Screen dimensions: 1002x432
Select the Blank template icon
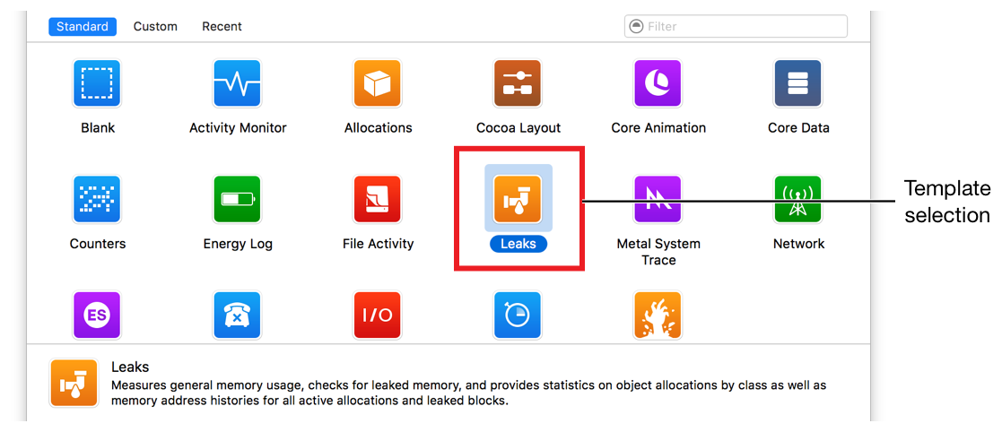pyautogui.click(x=97, y=83)
